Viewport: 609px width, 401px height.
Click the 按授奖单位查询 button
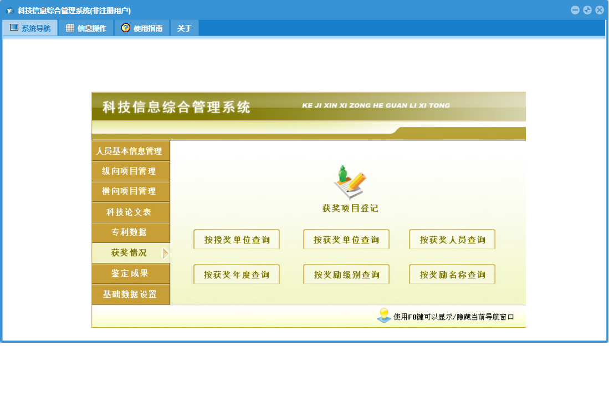pyautogui.click(x=237, y=240)
